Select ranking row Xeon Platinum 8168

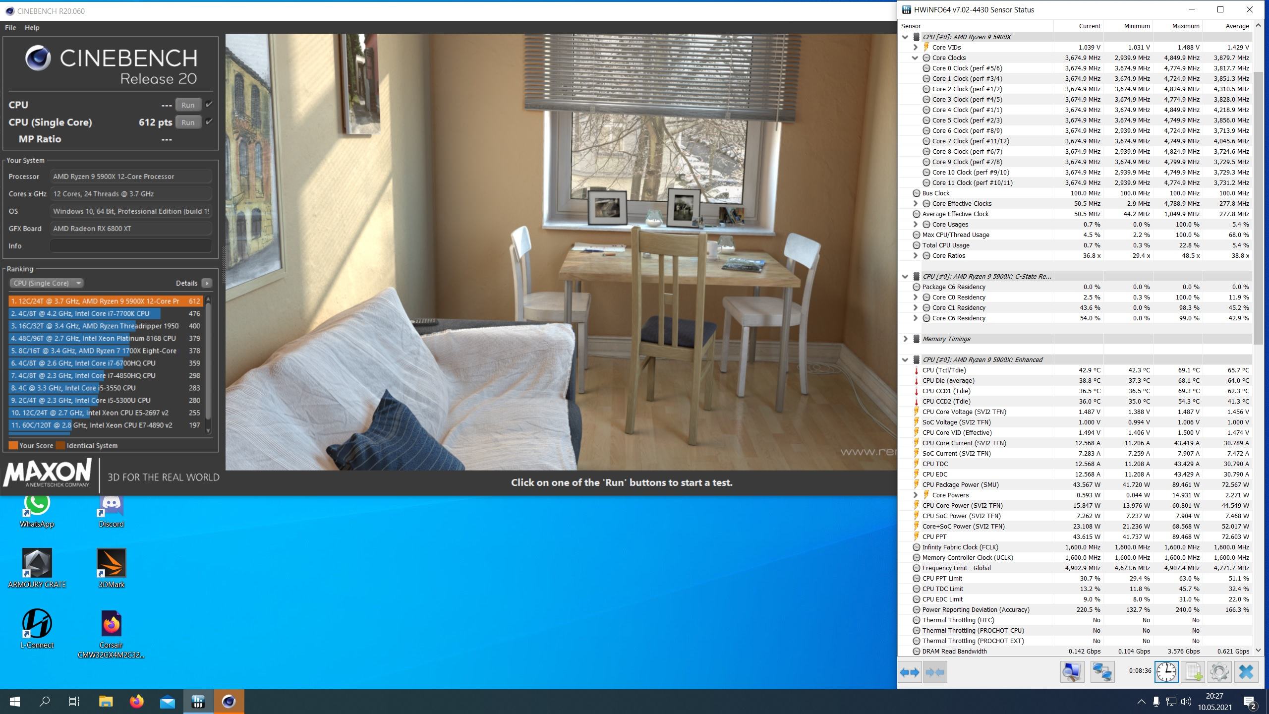[106, 338]
